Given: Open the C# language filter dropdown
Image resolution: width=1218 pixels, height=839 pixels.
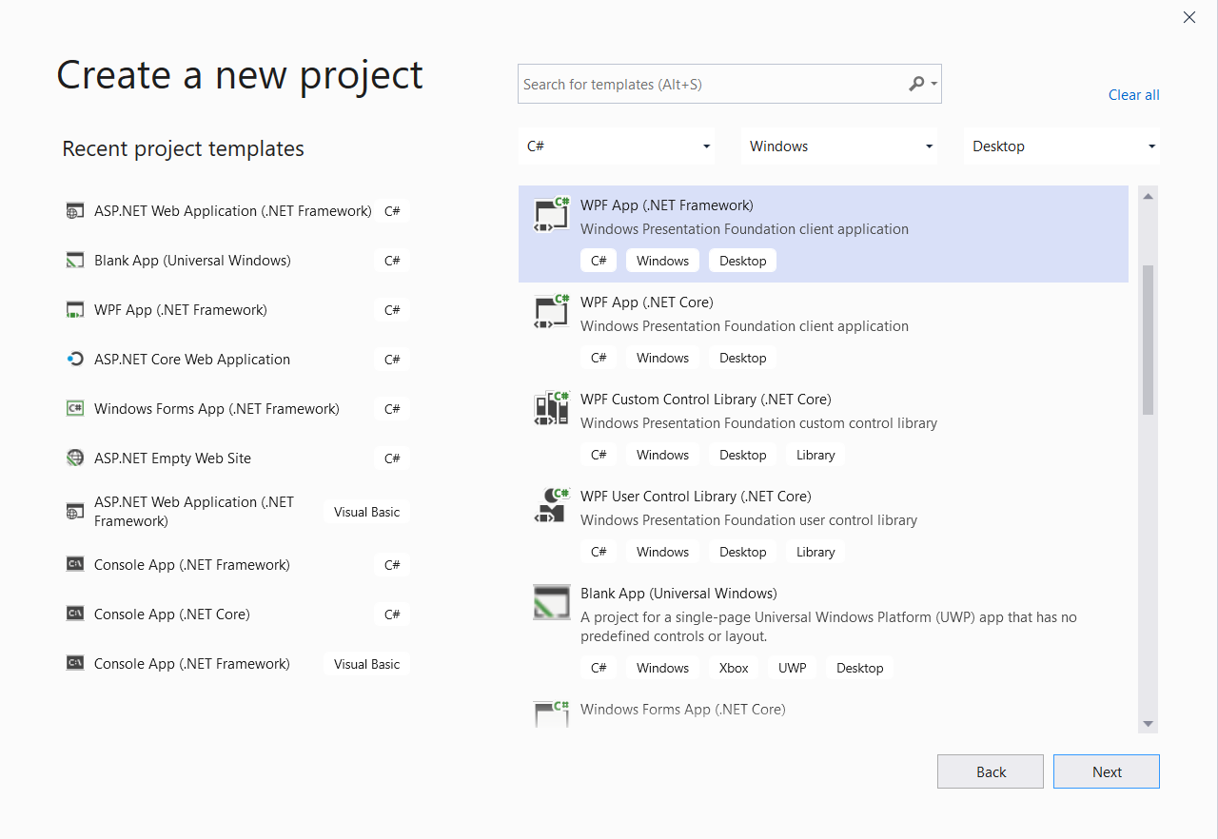Looking at the screenshot, I should tap(619, 146).
